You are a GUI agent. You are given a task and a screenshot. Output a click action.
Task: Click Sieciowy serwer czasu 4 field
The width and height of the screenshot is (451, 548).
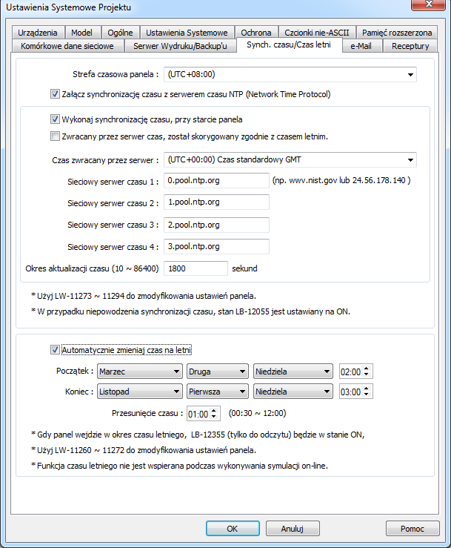(216, 246)
